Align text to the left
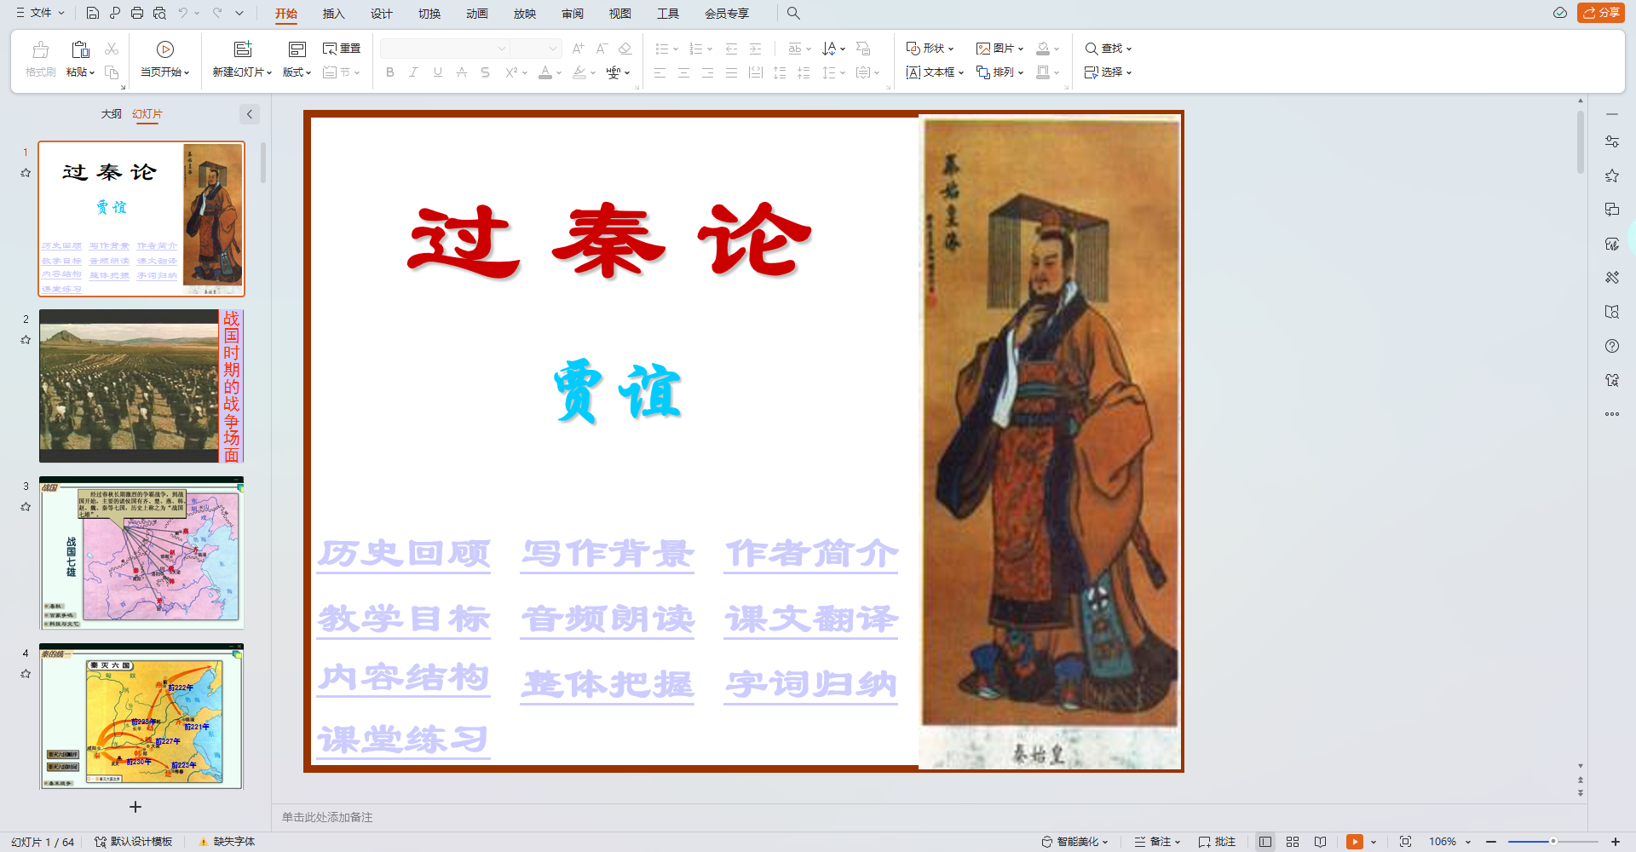Screen dimensions: 1636x852 [660, 72]
